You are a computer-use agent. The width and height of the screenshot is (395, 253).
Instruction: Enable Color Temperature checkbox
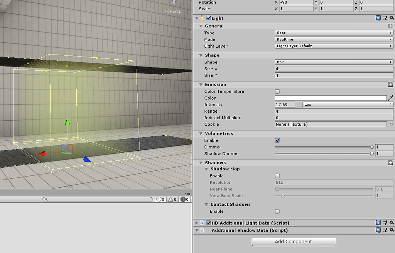[x=277, y=91]
